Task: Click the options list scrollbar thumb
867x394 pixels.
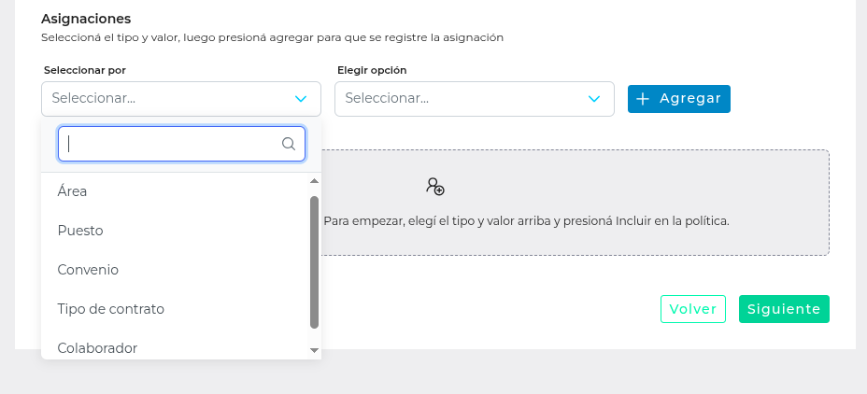Action: pyautogui.click(x=314, y=261)
